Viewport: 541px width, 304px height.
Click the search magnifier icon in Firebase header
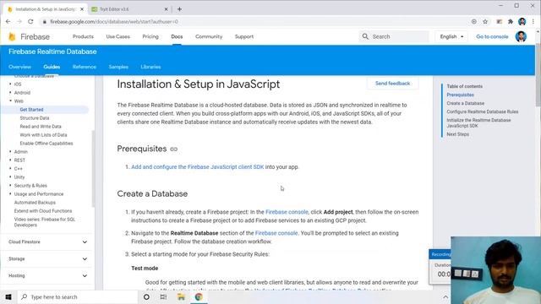(365, 36)
